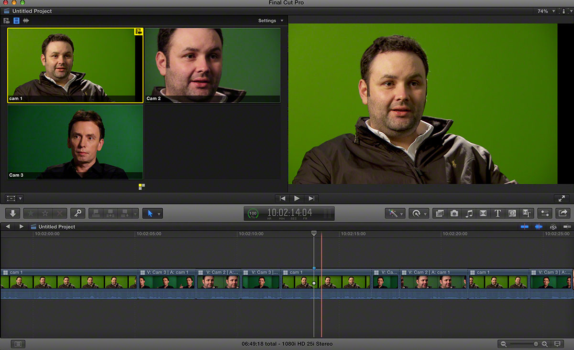Select the last cam 1 timeline clip
Screen dimensions: 574x350
tap(498, 284)
